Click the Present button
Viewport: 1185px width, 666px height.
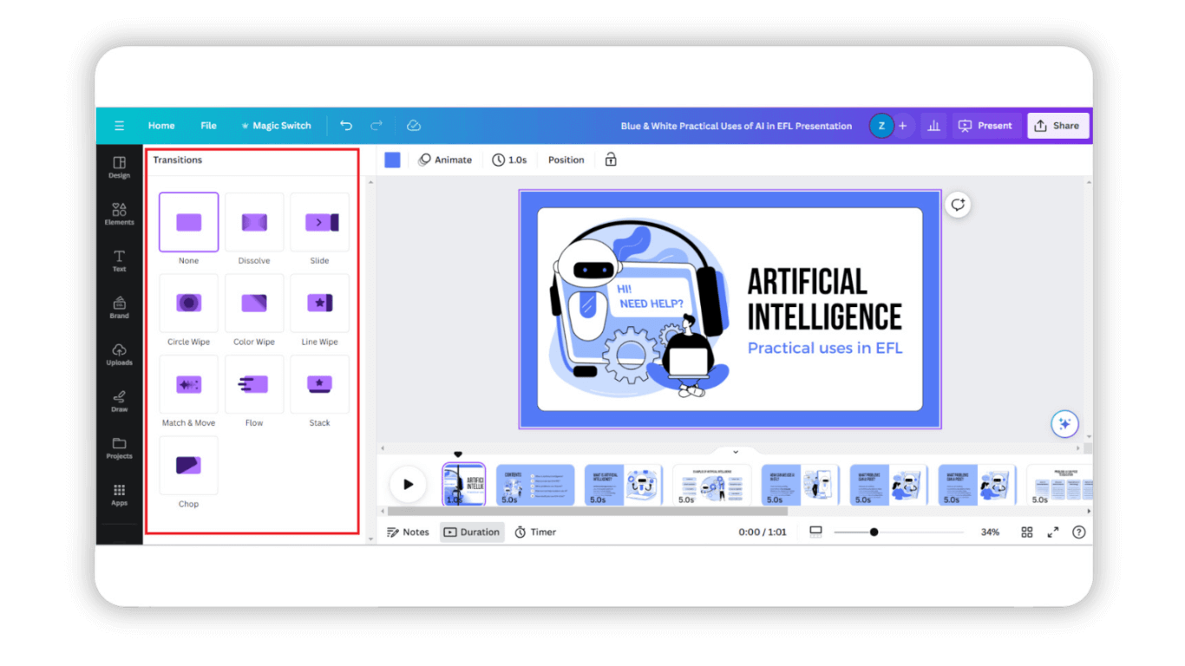point(985,125)
